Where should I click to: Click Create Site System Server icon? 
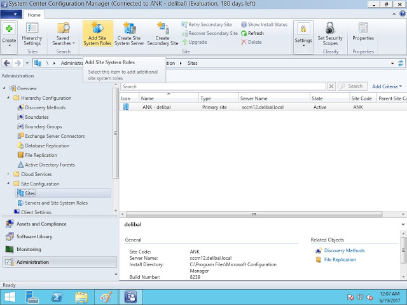[130, 33]
